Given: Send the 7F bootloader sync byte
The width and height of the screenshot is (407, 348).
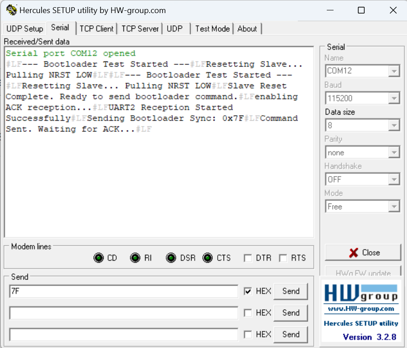Looking at the screenshot, I should 290,291.
